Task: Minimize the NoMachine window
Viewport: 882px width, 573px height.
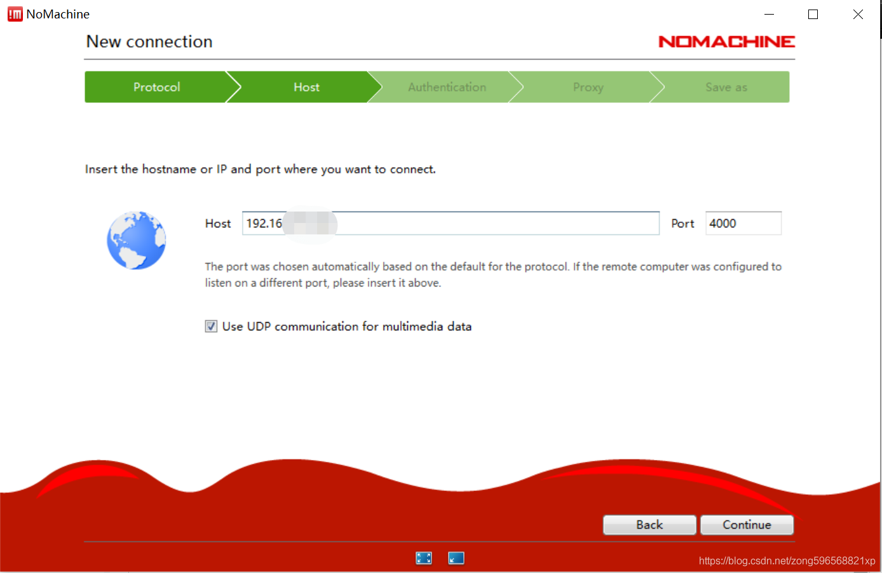Action: point(769,14)
